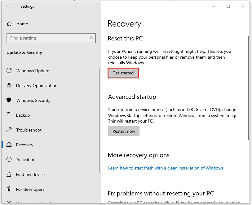The height and width of the screenshot is (205, 252).
Task: Click the Windows Update sync icon
Action: 9,71
